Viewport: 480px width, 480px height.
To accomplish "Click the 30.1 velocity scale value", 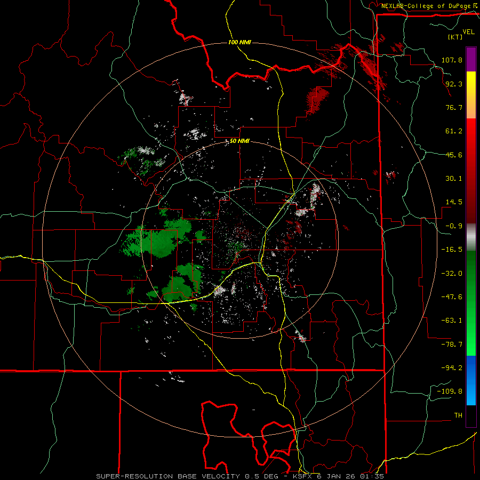I will (454, 179).
